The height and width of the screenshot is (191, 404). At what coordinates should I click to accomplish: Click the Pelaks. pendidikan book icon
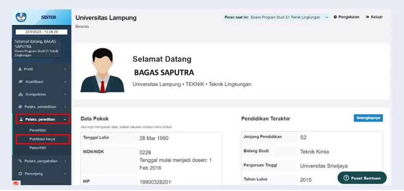20,107
